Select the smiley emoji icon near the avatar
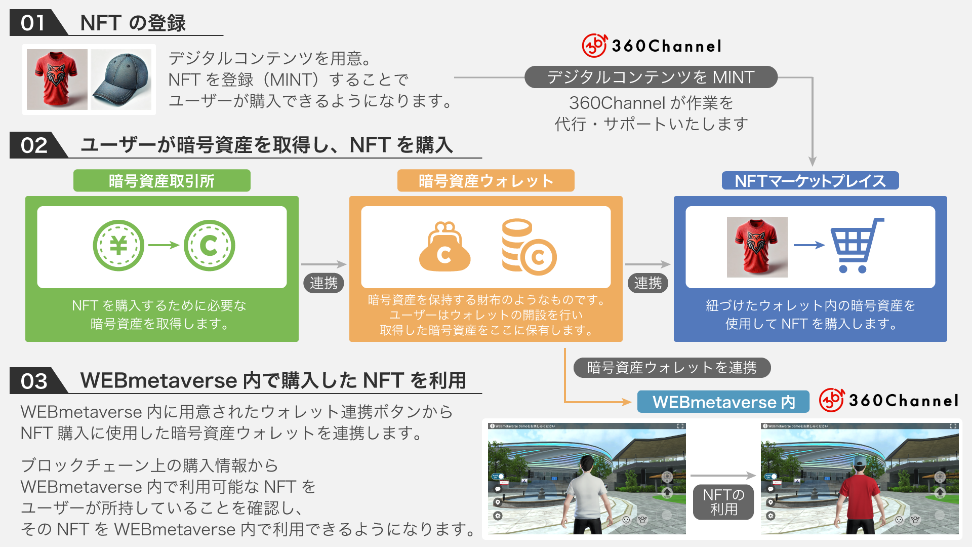Screen dimensions: 972x547 pos(626,520)
